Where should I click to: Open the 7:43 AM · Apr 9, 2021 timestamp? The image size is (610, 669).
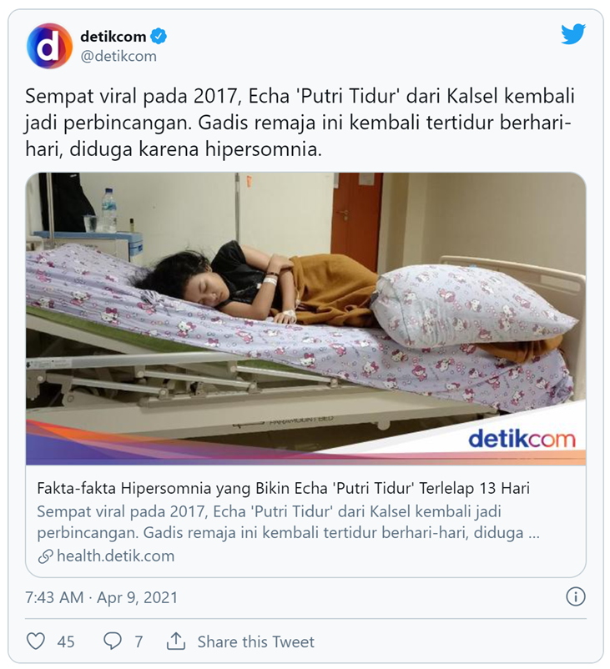coord(101,597)
